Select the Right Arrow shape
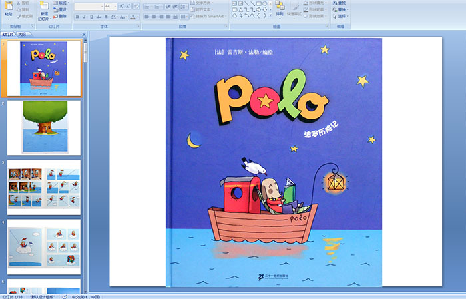The image size is (466, 299). click(258, 9)
